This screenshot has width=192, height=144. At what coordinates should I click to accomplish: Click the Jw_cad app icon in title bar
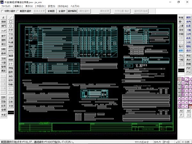pyautogui.click(x=2, y=2)
